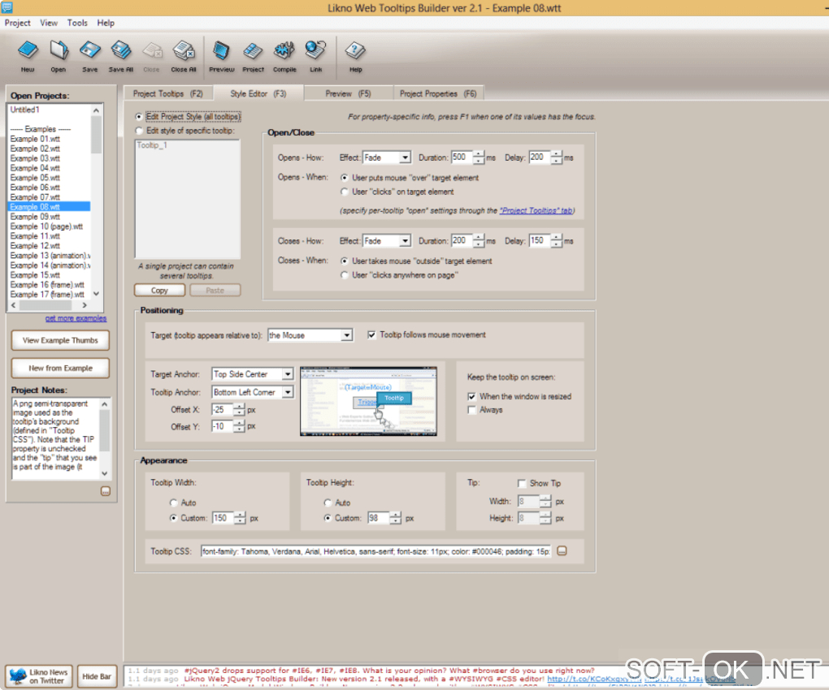Click the Offset Y value field
The width and height of the screenshot is (829, 690).
coord(222,426)
